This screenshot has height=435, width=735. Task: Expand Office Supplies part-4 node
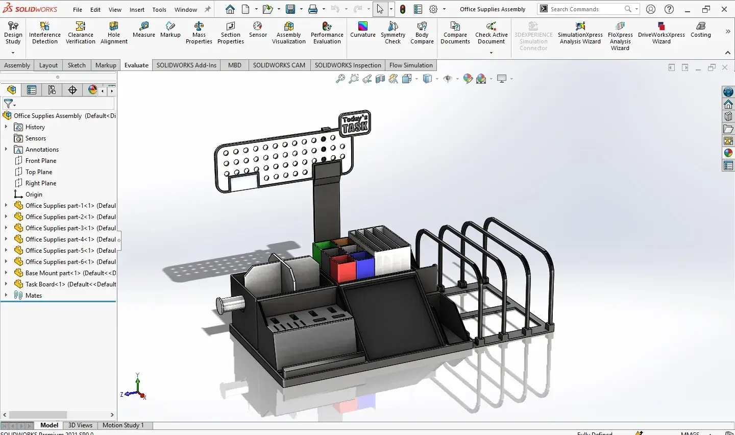(6, 239)
